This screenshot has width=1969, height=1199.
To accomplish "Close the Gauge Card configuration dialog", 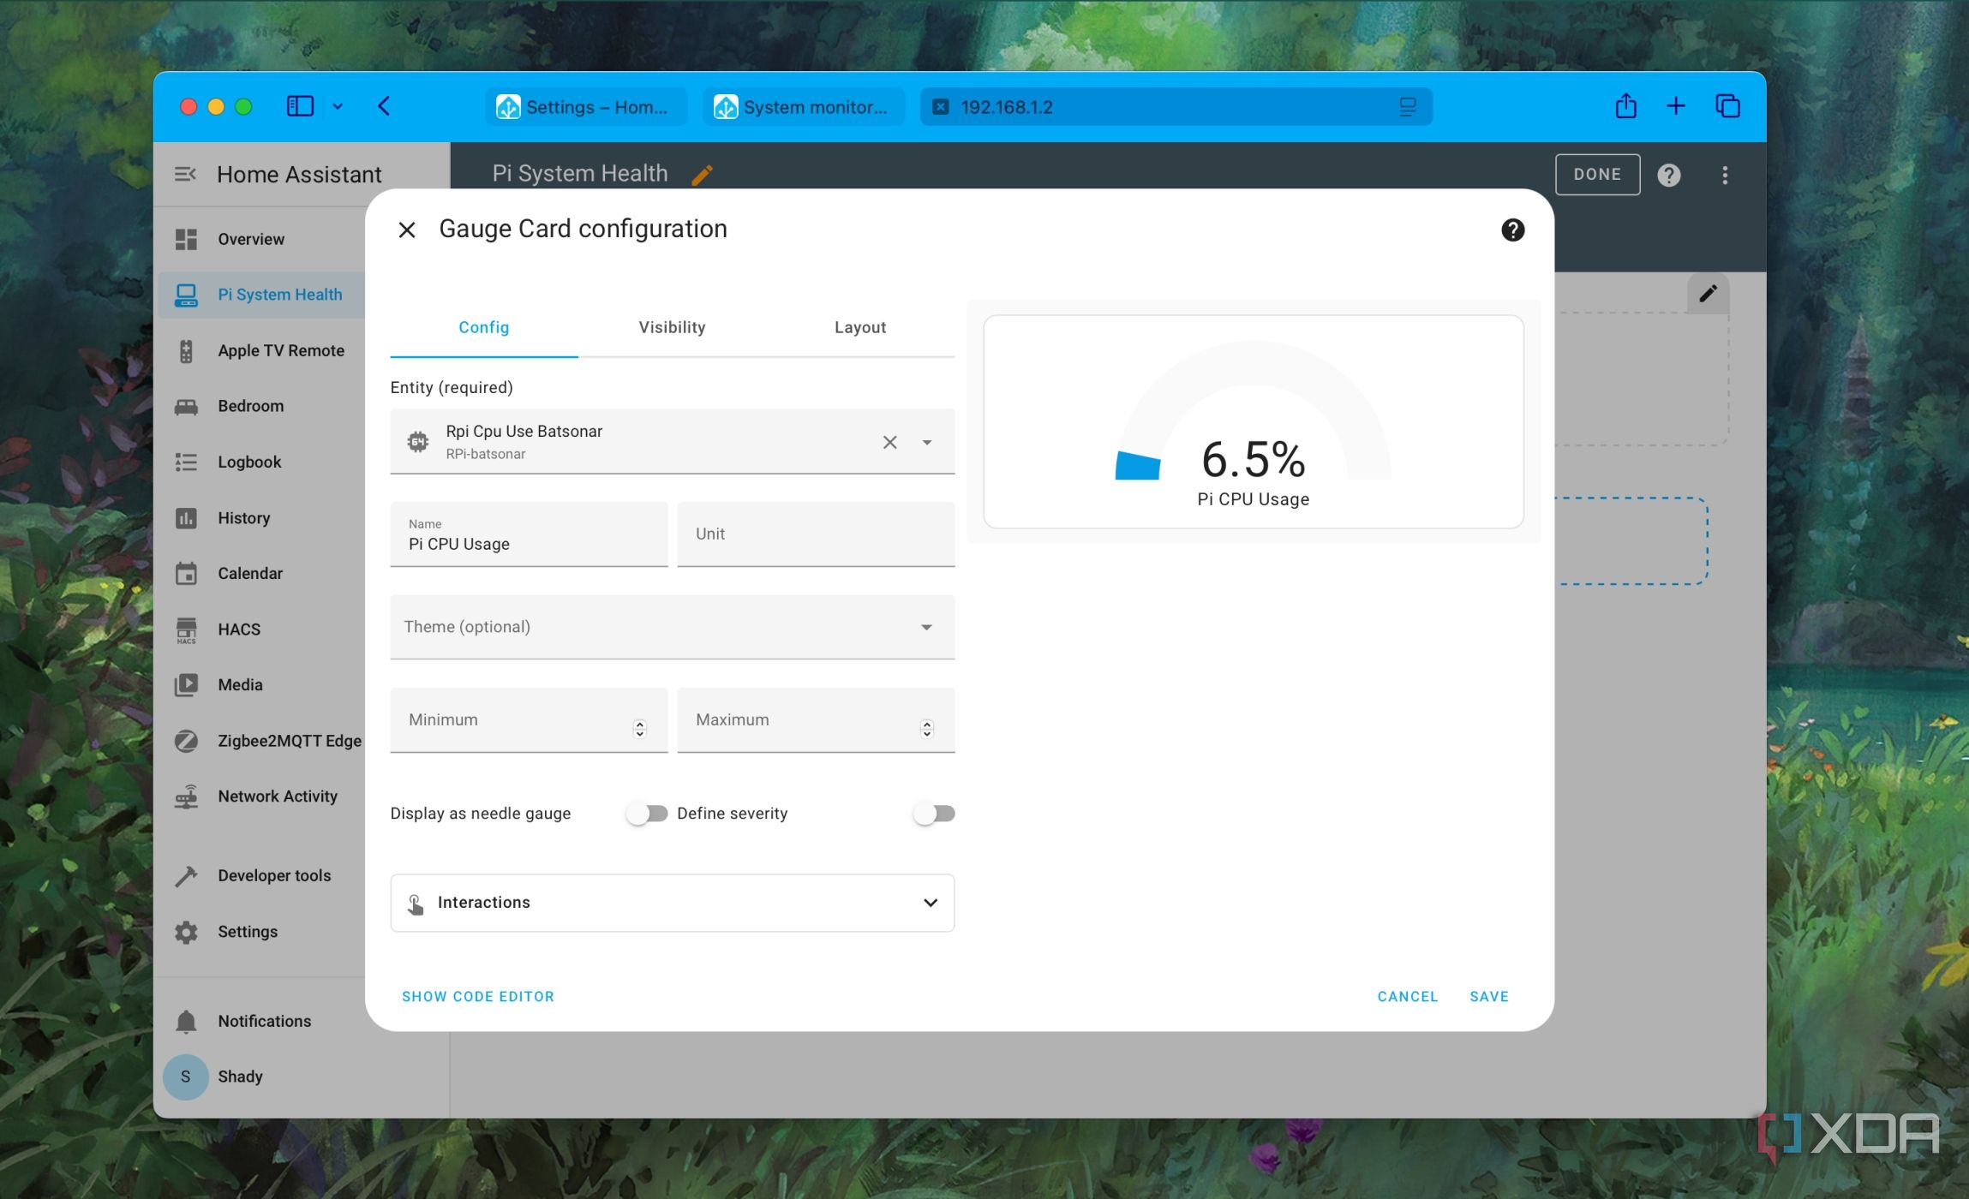I will pyautogui.click(x=407, y=230).
